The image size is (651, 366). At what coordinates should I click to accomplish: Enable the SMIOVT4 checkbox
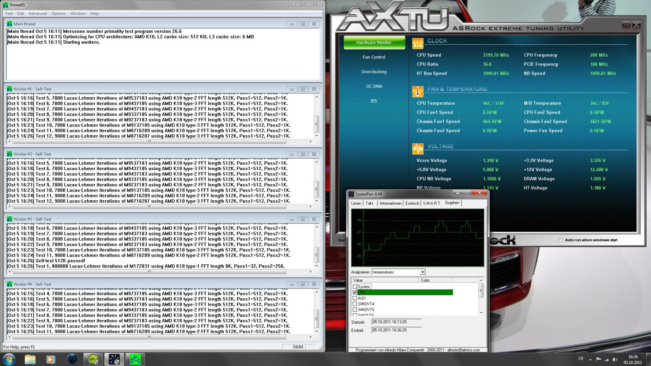(355, 304)
